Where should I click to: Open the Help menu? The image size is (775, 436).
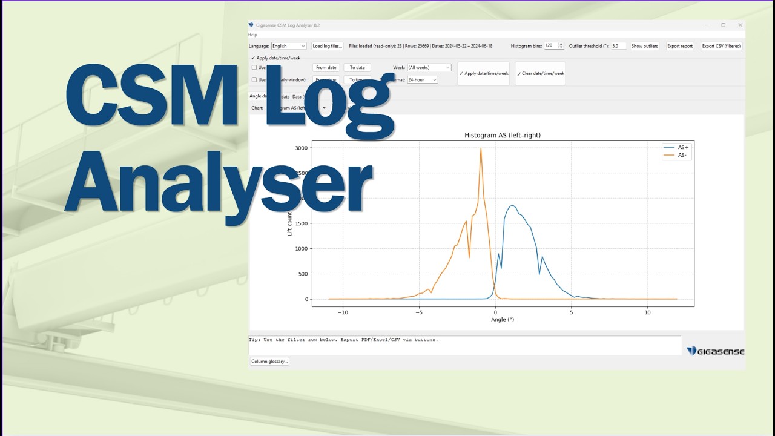pyautogui.click(x=252, y=35)
